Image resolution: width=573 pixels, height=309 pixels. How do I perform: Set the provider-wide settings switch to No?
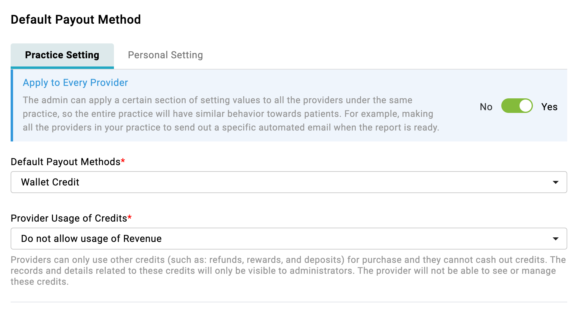click(517, 106)
